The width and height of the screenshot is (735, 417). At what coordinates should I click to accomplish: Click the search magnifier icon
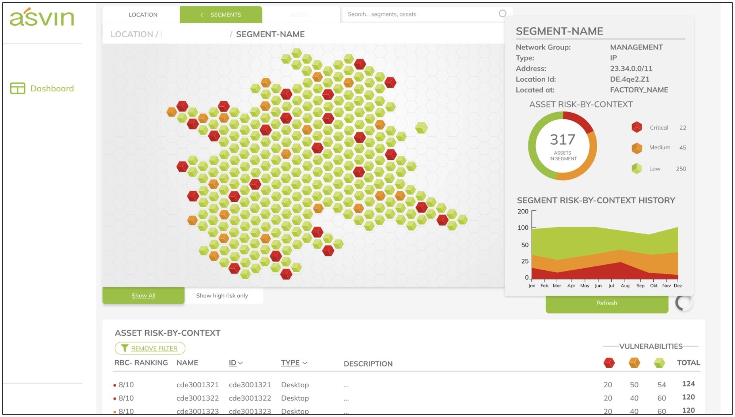point(502,14)
